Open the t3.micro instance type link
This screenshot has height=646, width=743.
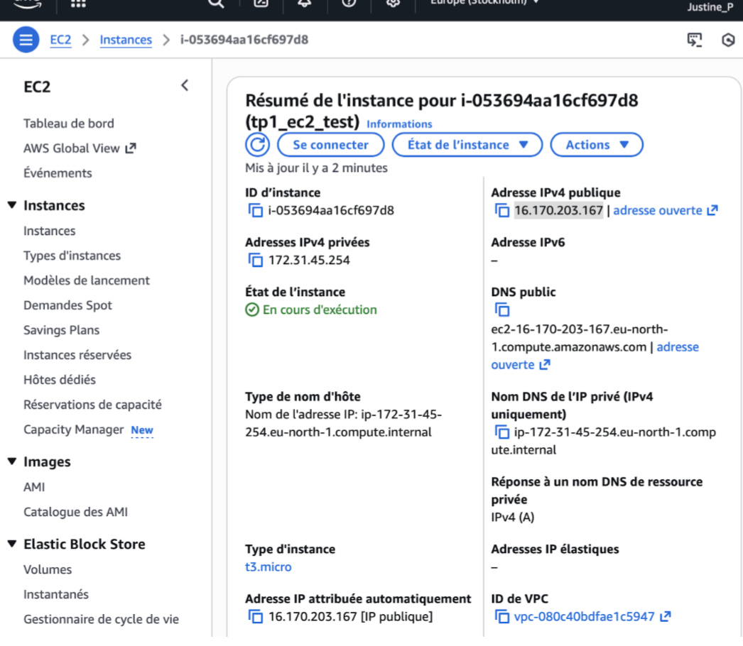(268, 567)
